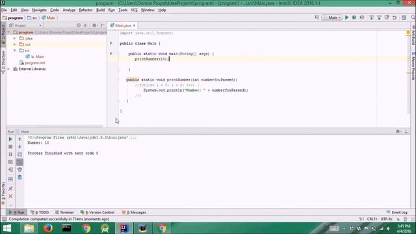Viewport: 416px width, 234px height.
Task: Toggle scroll to end in Run console
Action: (19, 162)
